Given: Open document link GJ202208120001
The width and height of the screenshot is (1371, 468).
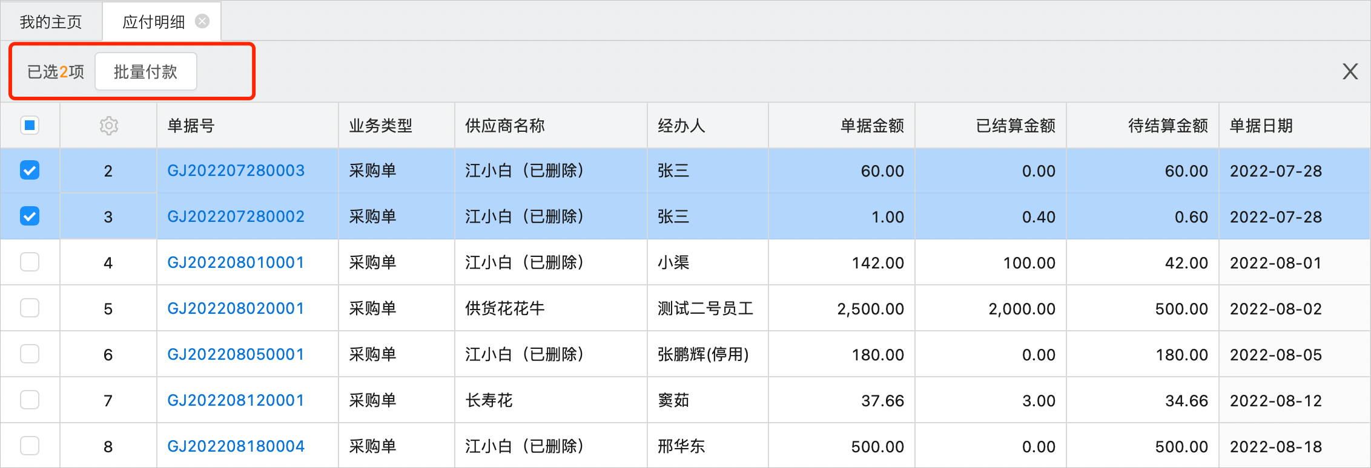Looking at the screenshot, I should 236,400.
